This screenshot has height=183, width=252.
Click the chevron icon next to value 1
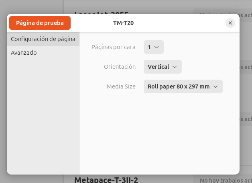156,47
